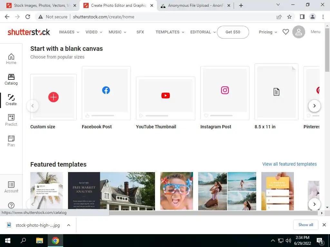Screen dimensions: 330x247
Task: Open Chrome three-dot menu
Action: [x=323, y=17]
